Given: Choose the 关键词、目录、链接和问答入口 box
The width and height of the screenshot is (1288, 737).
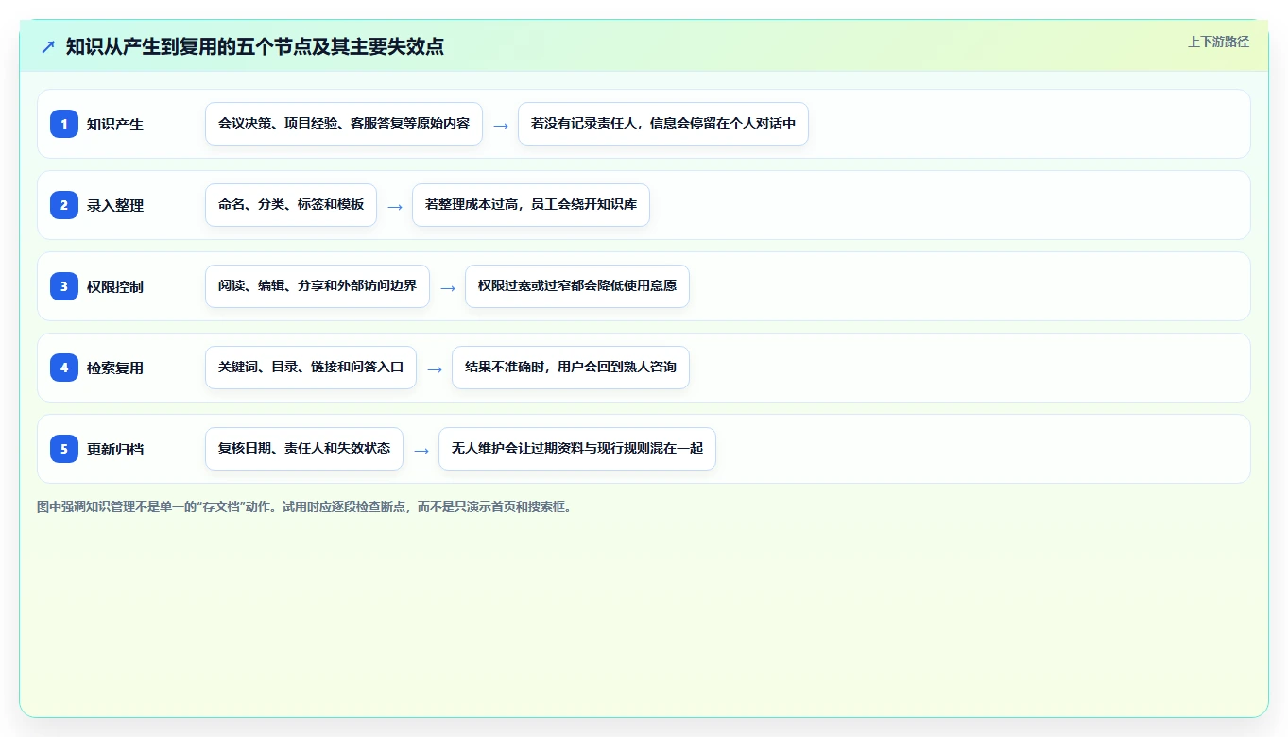Looking at the screenshot, I should [311, 368].
